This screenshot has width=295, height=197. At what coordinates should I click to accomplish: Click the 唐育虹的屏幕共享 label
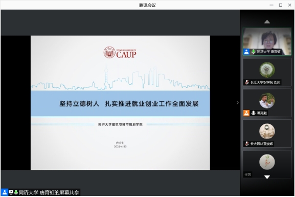[x=59, y=192]
